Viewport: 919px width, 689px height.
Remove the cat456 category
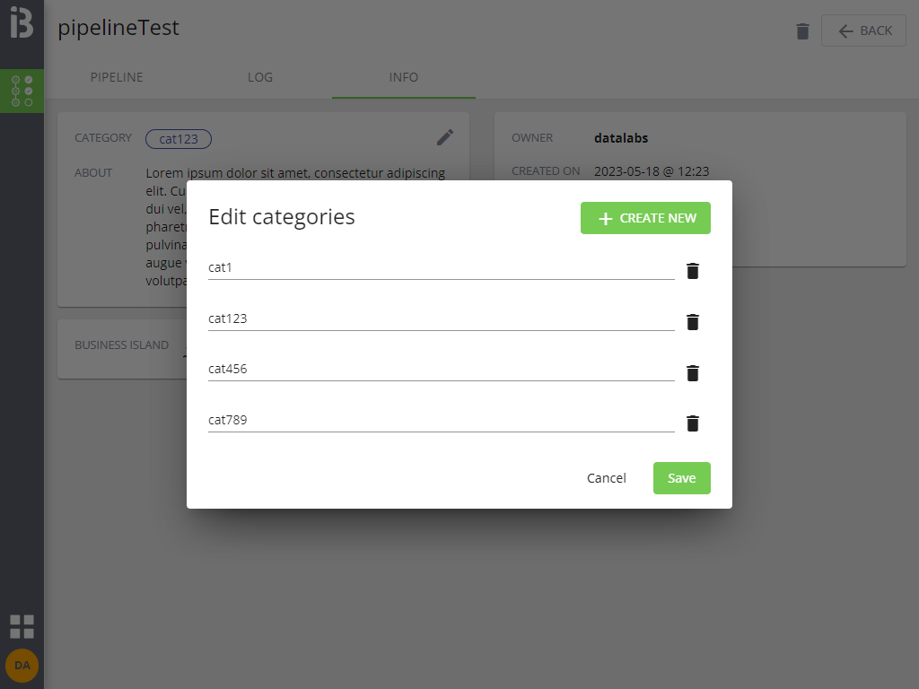click(692, 373)
